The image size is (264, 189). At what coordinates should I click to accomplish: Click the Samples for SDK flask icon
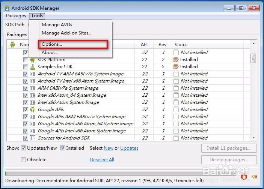coord(33,67)
